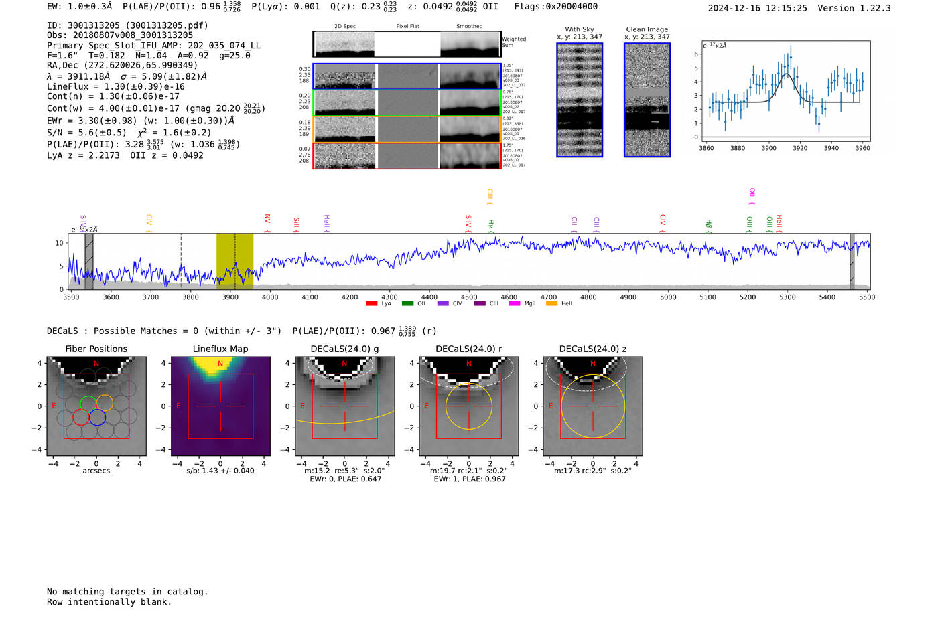Open the Clean Image cutout
Image resolution: width=938 pixels, height=638 pixels.
(647, 100)
